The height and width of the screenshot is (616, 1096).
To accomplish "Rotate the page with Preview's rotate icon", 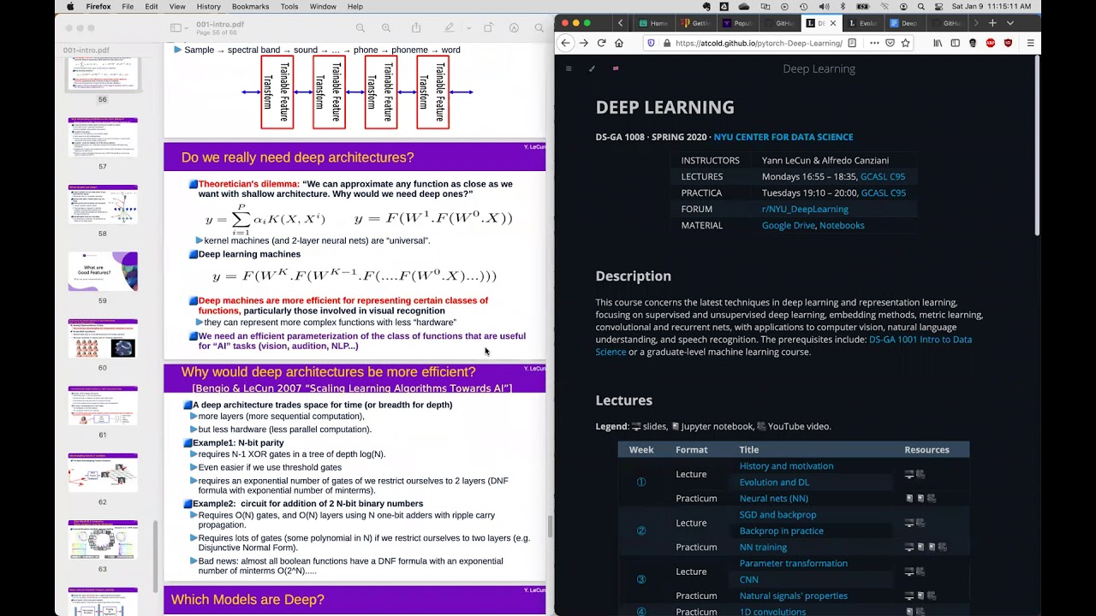I will click(x=488, y=28).
